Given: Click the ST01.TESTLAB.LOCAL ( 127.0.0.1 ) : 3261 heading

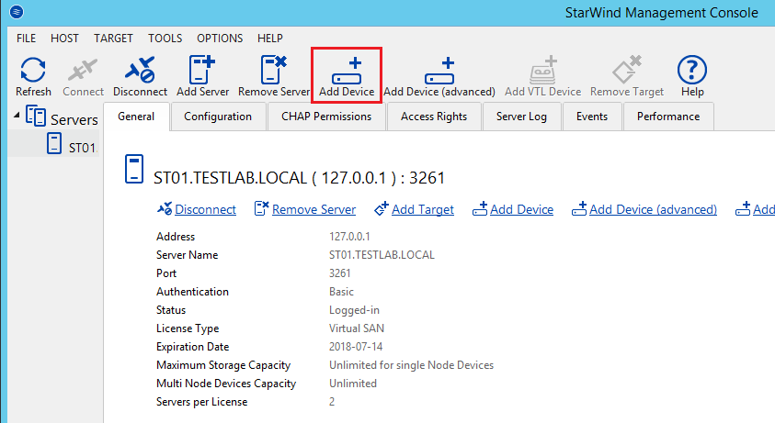Looking at the screenshot, I should pyautogui.click(x=299, y=178).
